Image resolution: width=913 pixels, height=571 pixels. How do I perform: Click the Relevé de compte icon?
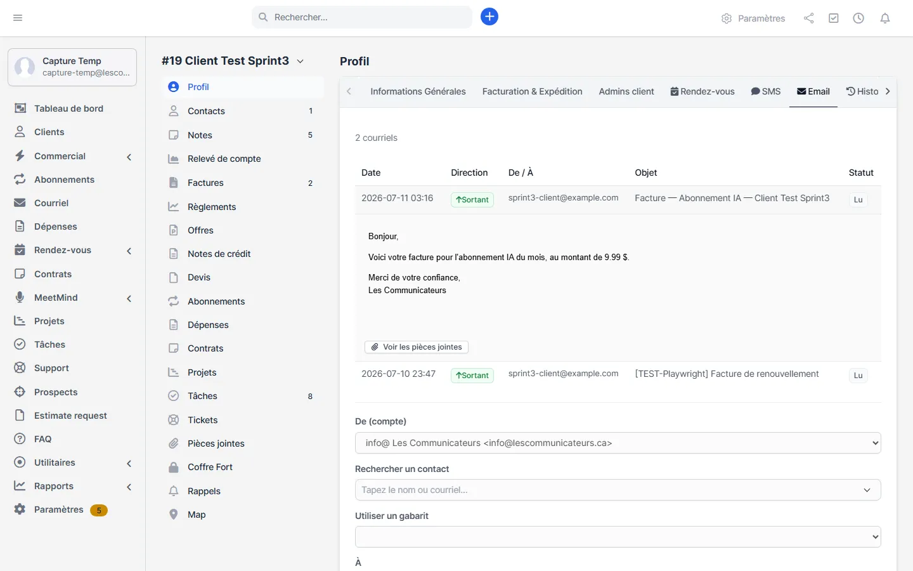pyautogui.click(x=174, y=159)
